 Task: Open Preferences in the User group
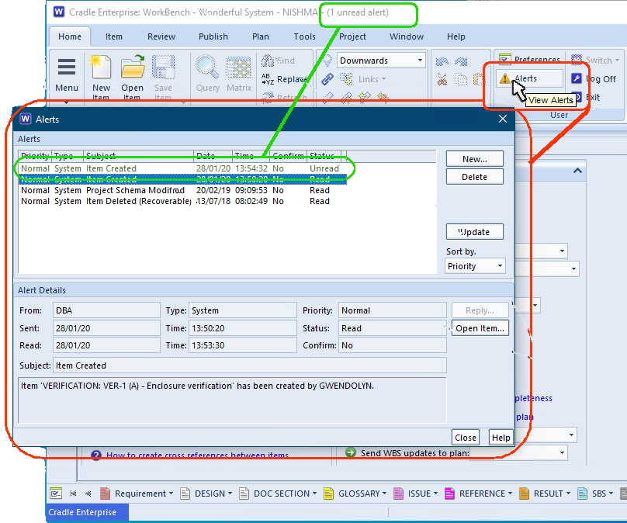pos(530,60)
